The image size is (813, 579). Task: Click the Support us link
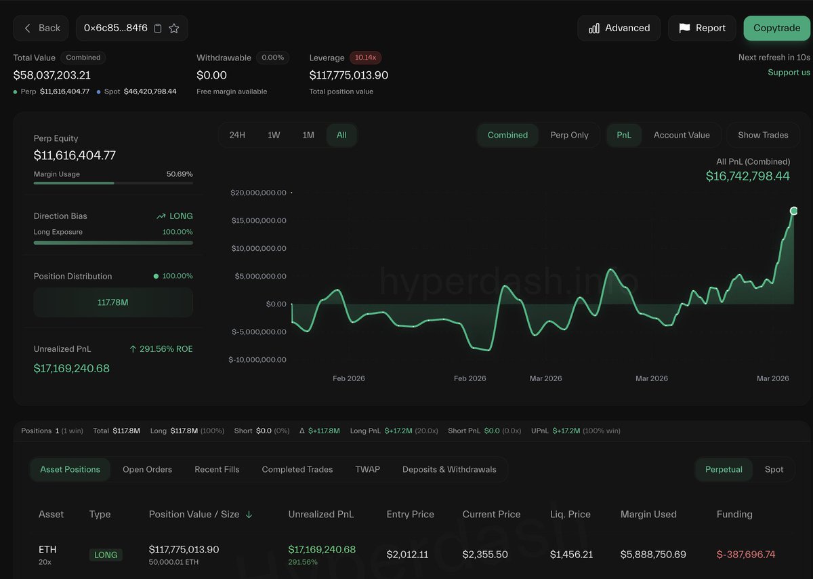[x=789, y=72]
